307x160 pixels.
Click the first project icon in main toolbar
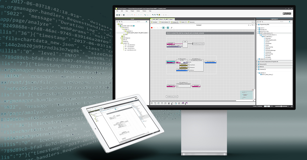point(117,15)
